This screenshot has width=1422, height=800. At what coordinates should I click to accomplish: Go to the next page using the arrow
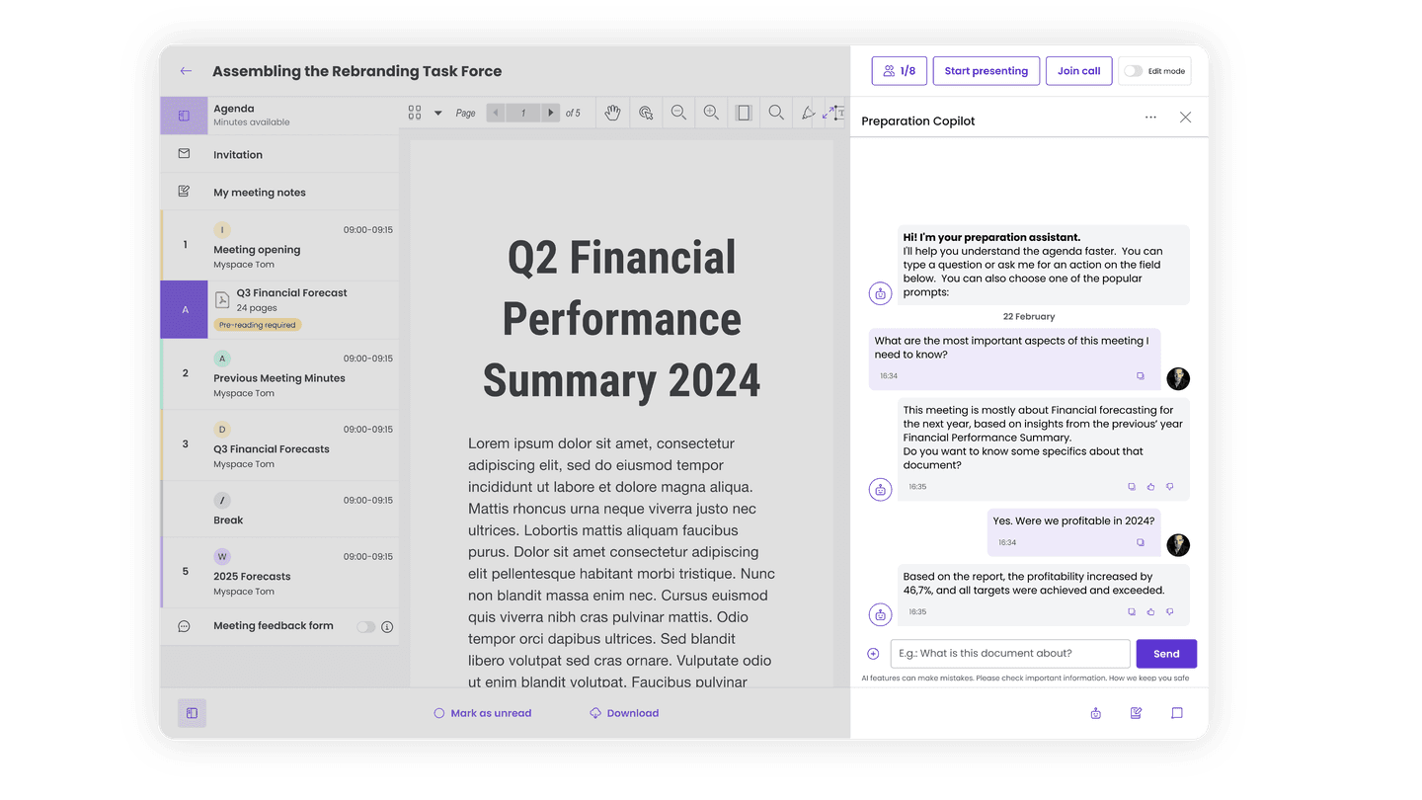550,112
